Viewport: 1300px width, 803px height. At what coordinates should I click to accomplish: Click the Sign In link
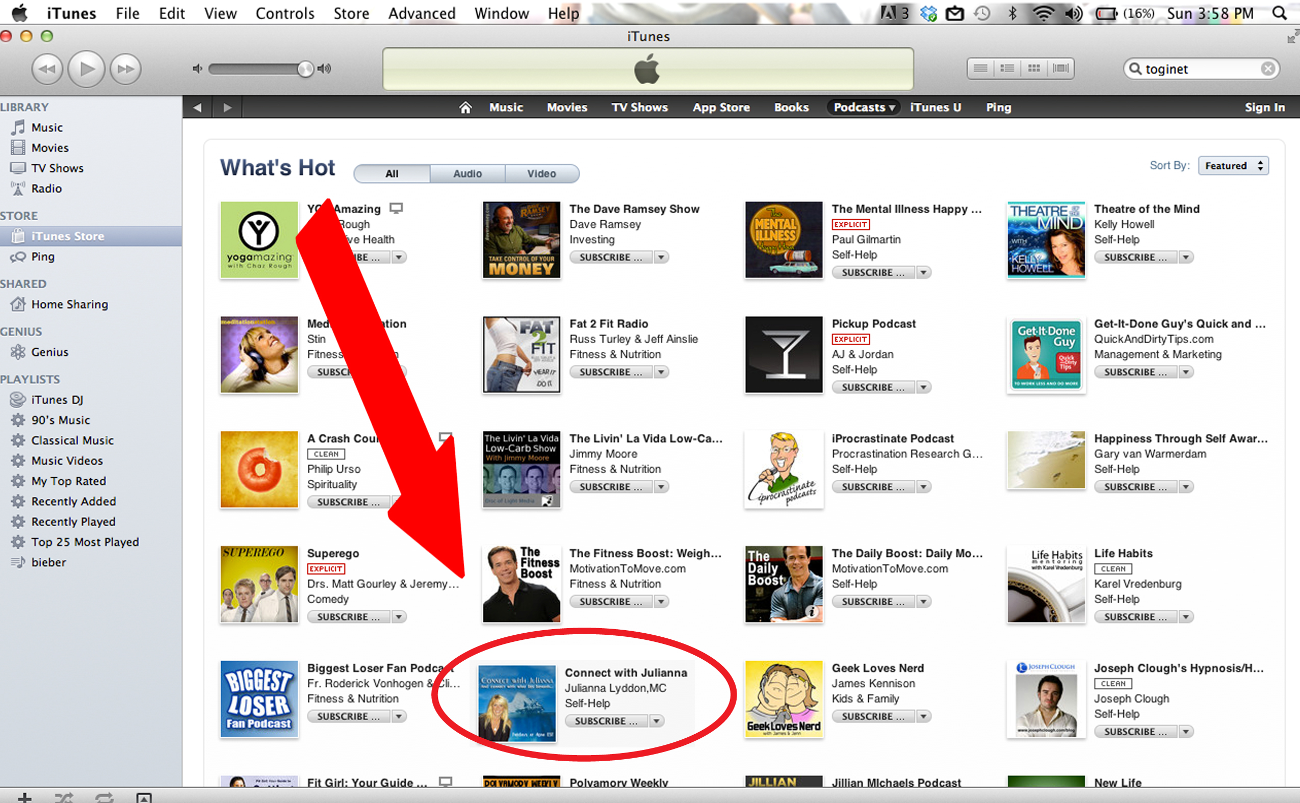point(1264,108)
